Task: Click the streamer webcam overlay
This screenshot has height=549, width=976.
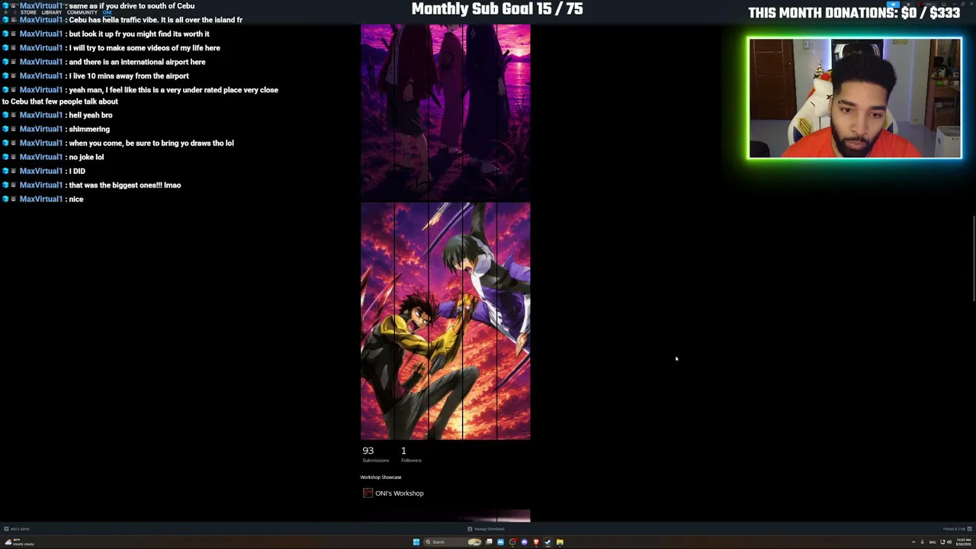Action: click(855, 98)
